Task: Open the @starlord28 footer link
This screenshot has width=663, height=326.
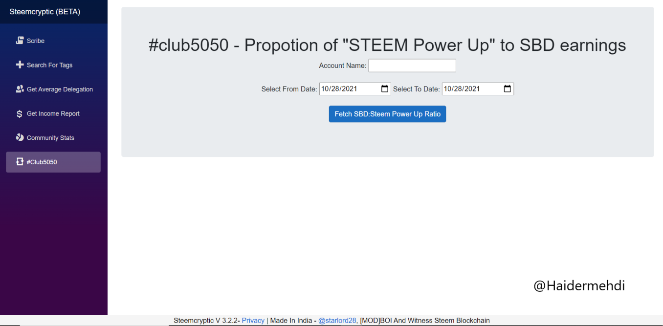Action: [337, 321]
